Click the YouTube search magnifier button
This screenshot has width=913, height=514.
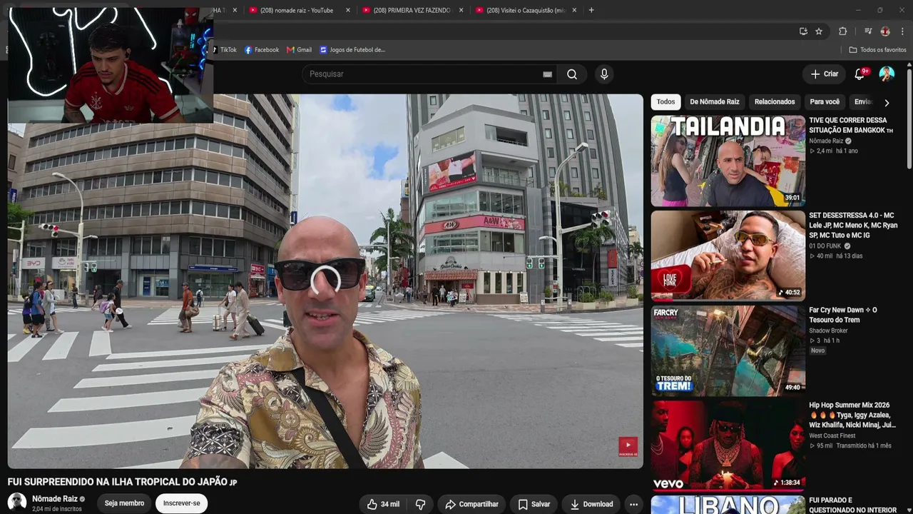click(x=572, y=74)
